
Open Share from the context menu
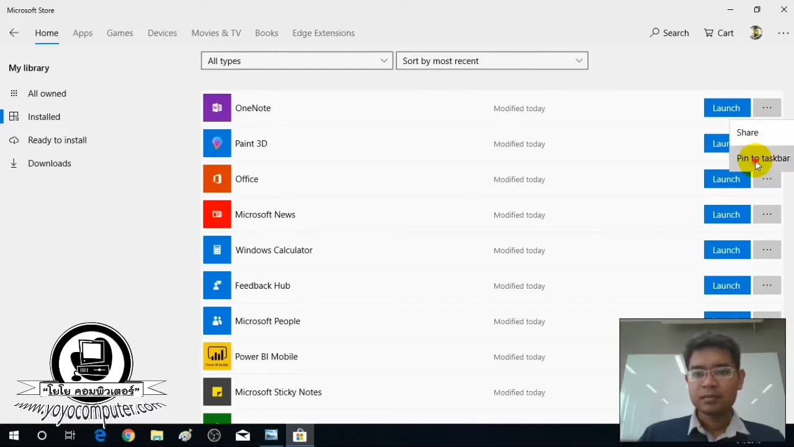click(747, 132)
